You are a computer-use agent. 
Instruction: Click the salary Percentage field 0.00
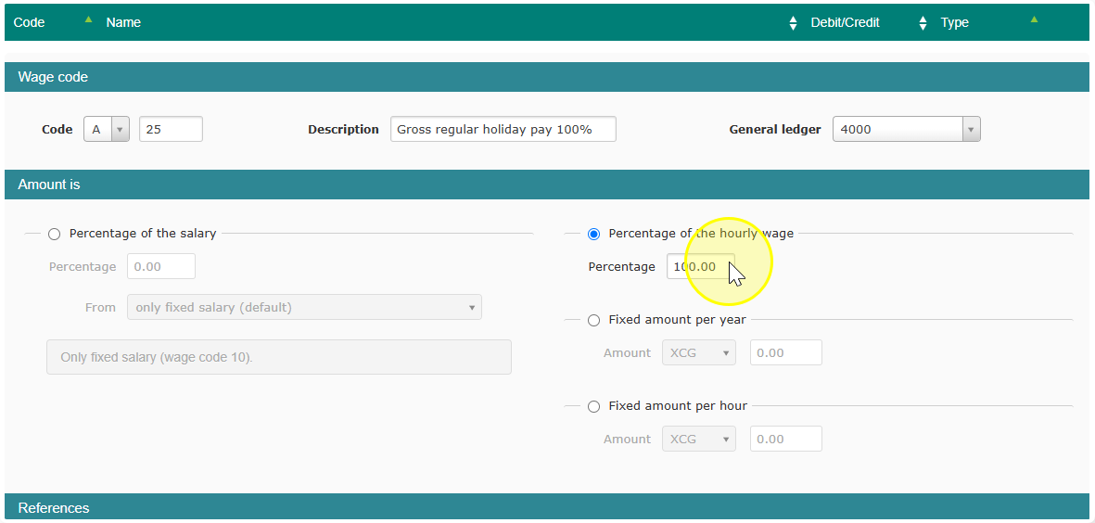point(161,267)
